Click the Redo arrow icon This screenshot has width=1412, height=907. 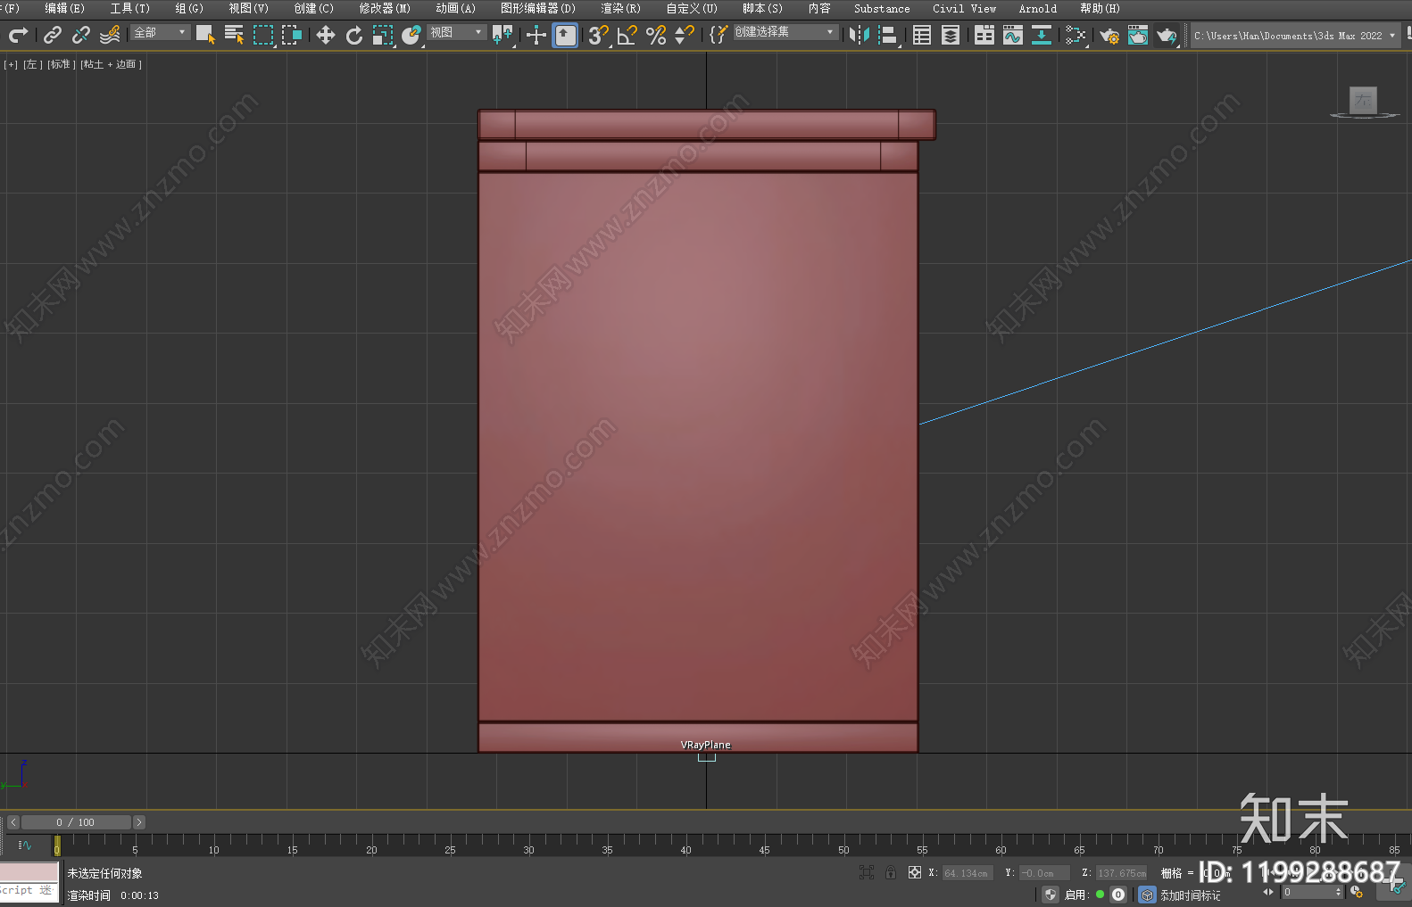[18, 35]
